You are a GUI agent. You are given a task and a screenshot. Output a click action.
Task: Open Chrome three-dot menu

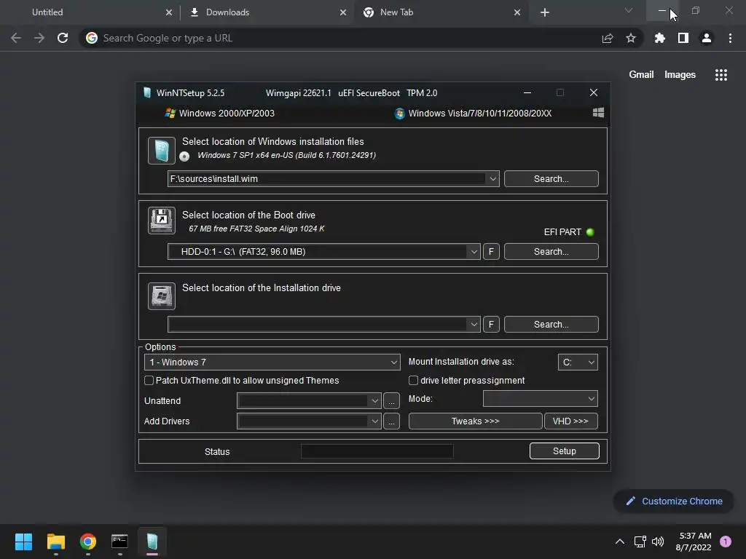coord(730,38)
